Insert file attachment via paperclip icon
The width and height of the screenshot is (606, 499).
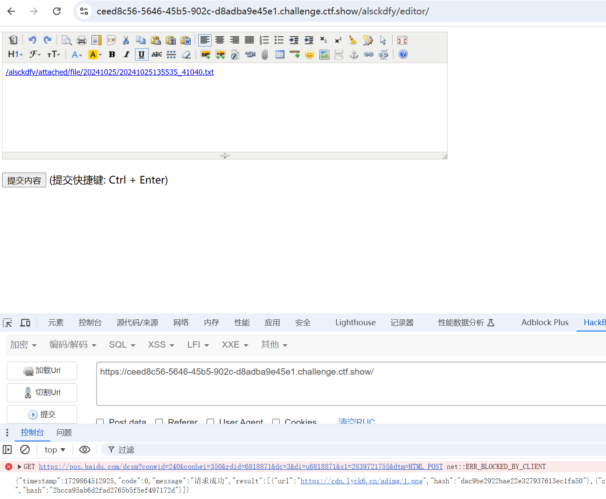(265, 54)
